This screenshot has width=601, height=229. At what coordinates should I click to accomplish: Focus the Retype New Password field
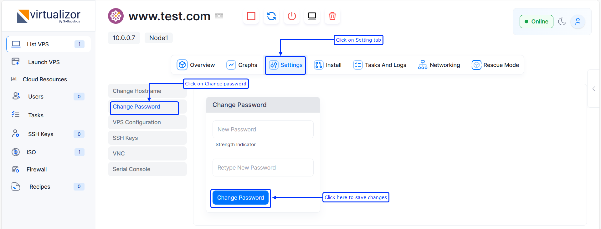click(263, 168)
